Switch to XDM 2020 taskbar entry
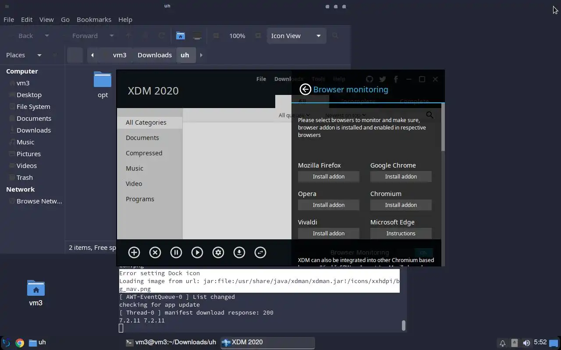 (x=267, y=343)
